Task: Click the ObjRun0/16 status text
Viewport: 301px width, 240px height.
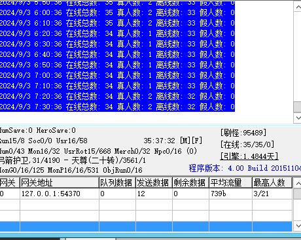Action: click(x=122, y=170)
